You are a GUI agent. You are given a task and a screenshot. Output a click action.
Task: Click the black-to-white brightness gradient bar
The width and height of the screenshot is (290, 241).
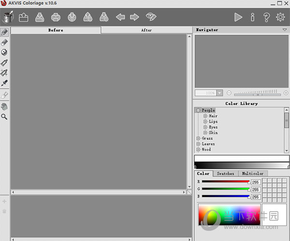[242, 165]
